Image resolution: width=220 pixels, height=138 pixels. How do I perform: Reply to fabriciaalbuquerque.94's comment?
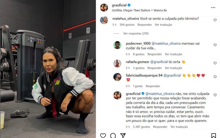click(153, 86)
